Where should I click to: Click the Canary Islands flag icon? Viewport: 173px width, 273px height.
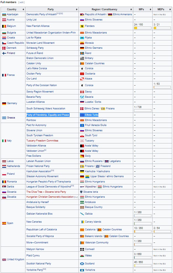(x=82, y=222)
